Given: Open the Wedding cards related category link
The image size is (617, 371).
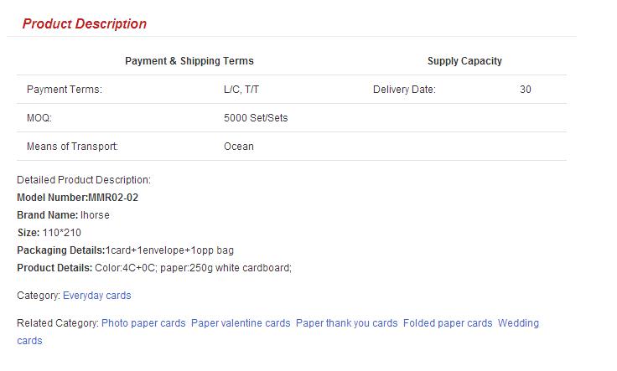Looking at the screenshot, I should point(518,323).
